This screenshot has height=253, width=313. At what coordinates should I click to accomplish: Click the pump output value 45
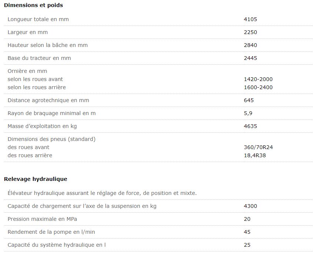click(x=247, y=232)
